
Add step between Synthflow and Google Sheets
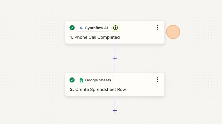click(115, 58)
